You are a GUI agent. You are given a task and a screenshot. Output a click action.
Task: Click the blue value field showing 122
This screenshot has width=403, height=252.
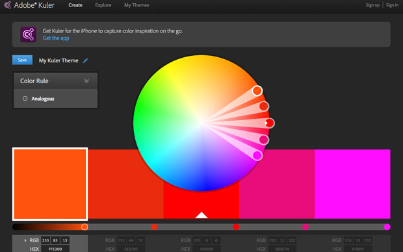click(x=292, y=240)
